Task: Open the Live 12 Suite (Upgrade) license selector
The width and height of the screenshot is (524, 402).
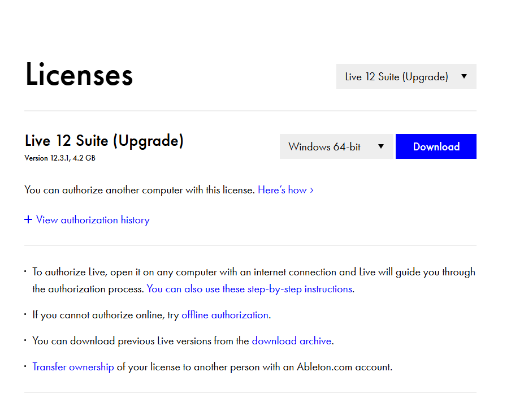Action: pyautogui.click(x=396, y=77)
